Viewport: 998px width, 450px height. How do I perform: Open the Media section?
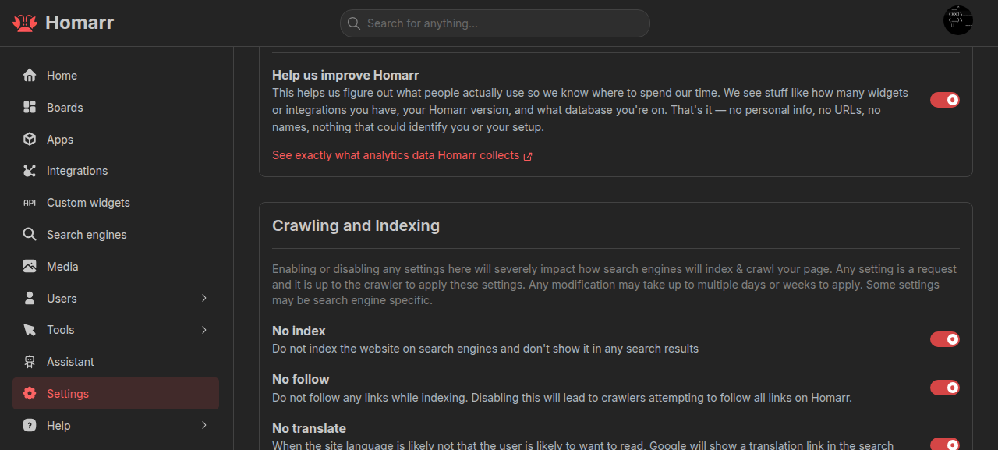point(115,267)
